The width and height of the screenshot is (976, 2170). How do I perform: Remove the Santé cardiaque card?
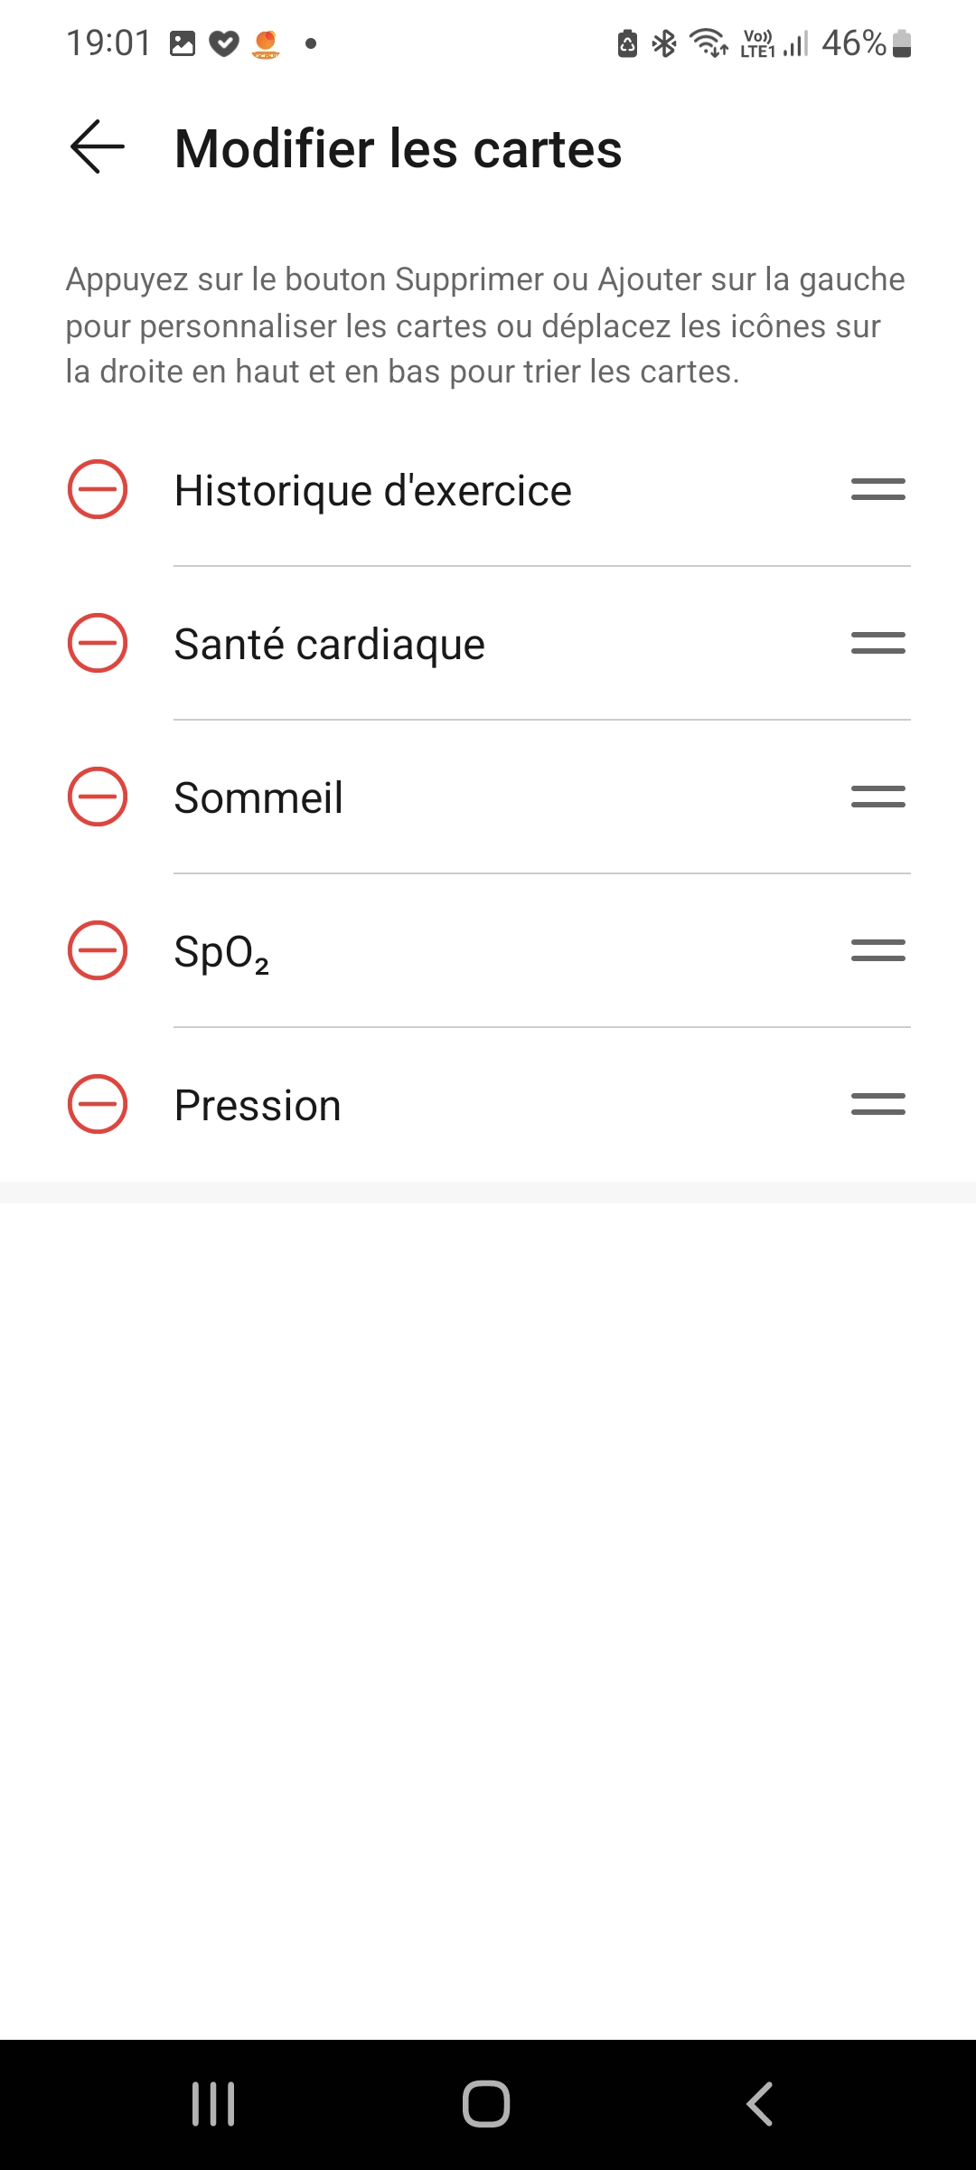(x=98, y=643)
